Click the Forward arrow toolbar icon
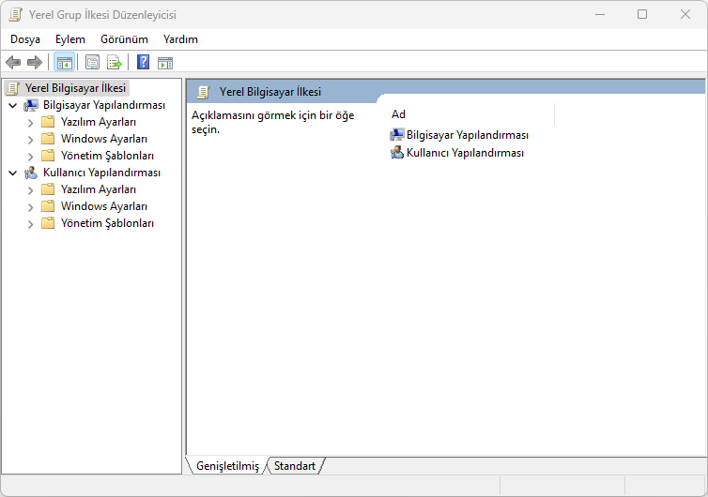The image size is (708, 497). [35, 62]
